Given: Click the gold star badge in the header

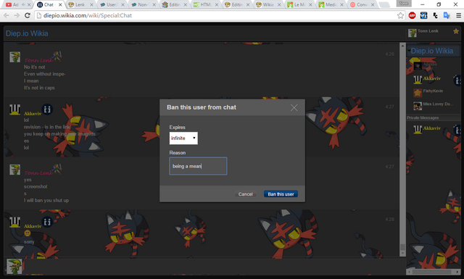Looking at the screenshot, I should pyautogui.click(x=456, y=31).
